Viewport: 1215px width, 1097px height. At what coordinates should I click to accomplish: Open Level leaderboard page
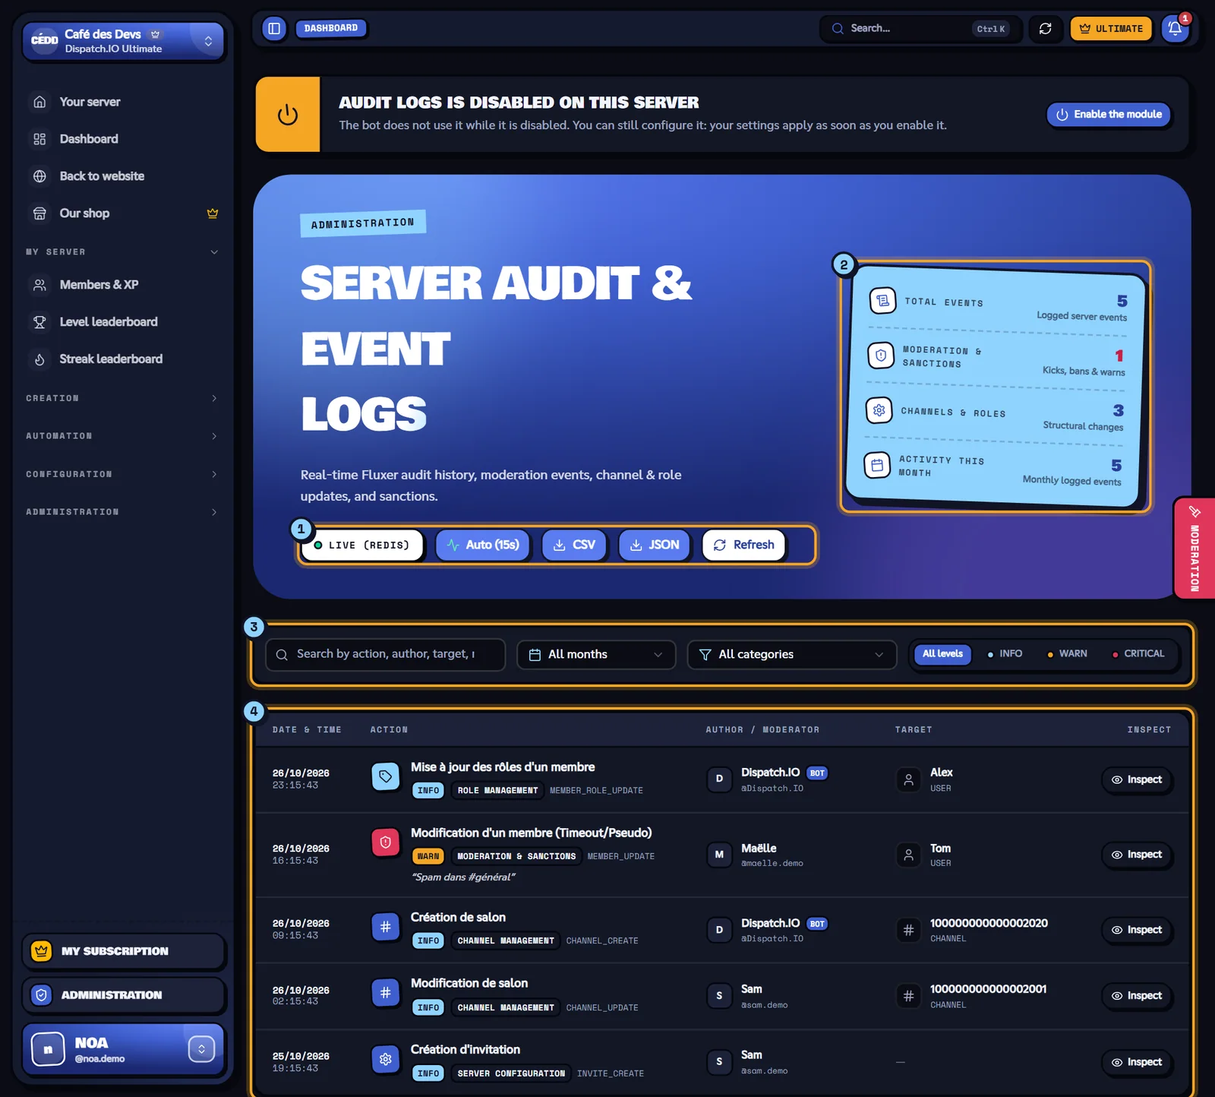122,322
